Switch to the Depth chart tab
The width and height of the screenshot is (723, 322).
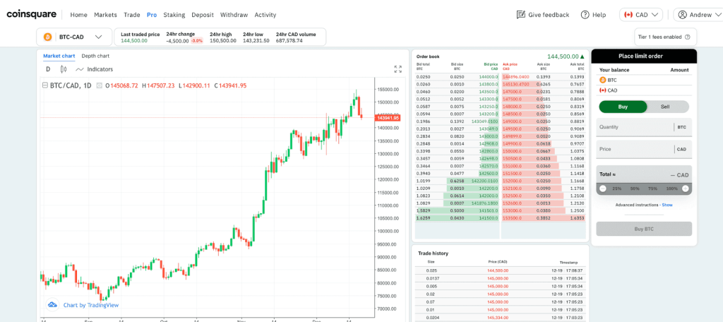click(95, 56)
